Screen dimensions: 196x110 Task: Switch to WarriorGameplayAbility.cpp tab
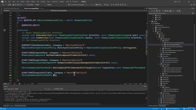point(12,8)
